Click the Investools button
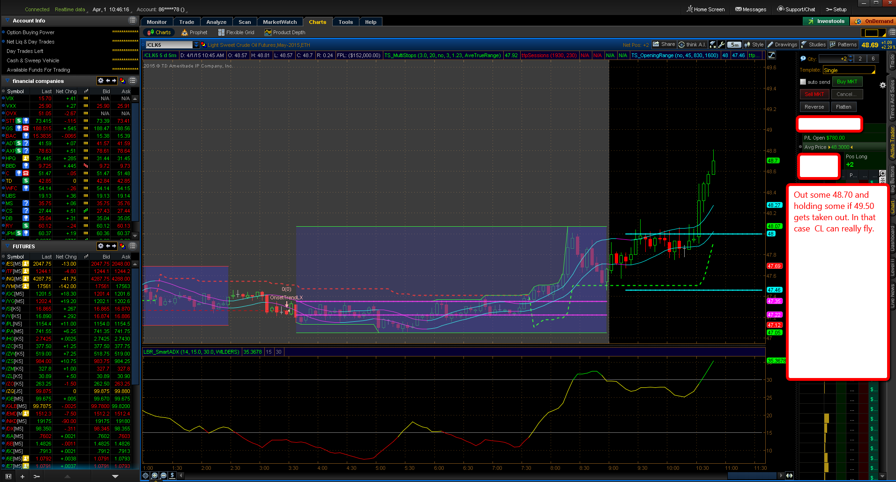This screenshot has height=482, width=896. coord(826,21)
